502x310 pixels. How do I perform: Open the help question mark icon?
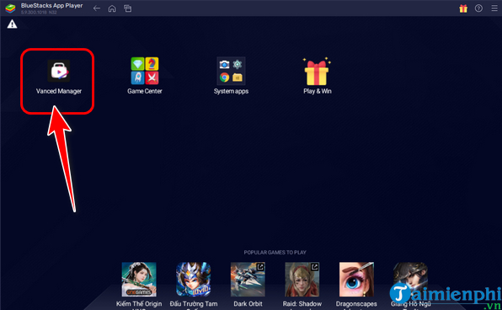click(478, 8)
